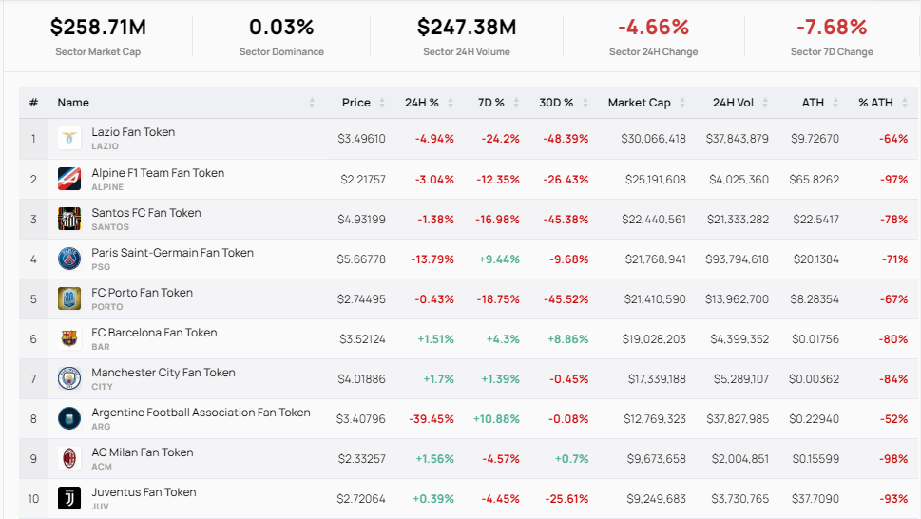Sort by 30D % column arrows
The height and width of the screenshot is (519, 921).
point(585,103)
